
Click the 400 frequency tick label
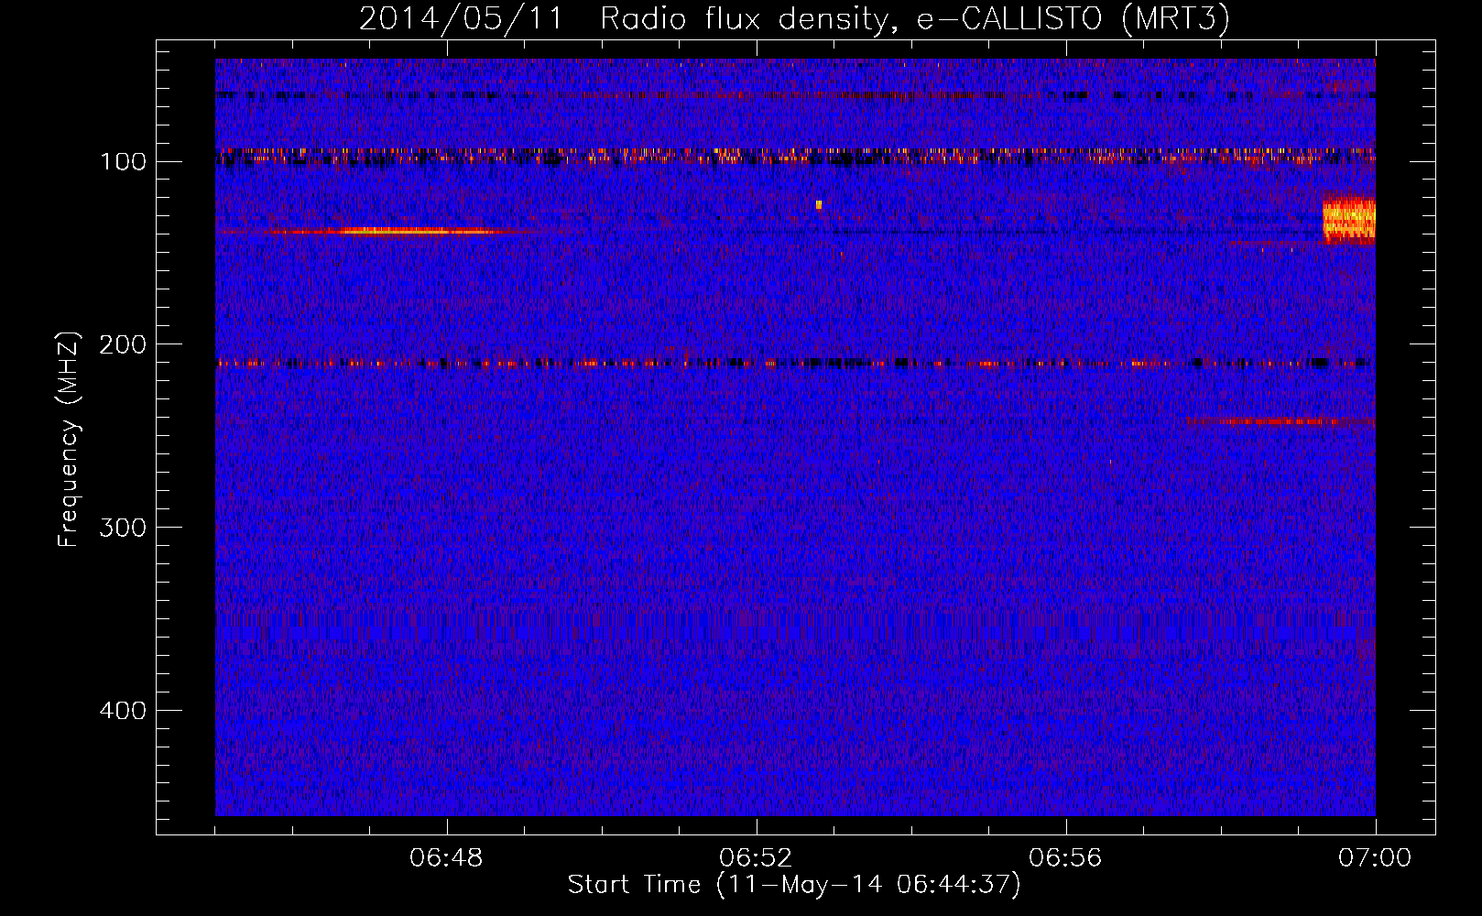coord(123,711)
